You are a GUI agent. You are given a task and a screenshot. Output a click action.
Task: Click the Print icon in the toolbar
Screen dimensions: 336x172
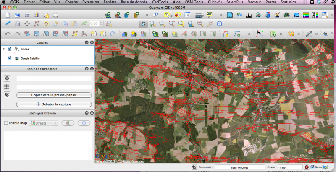[55, 15]
